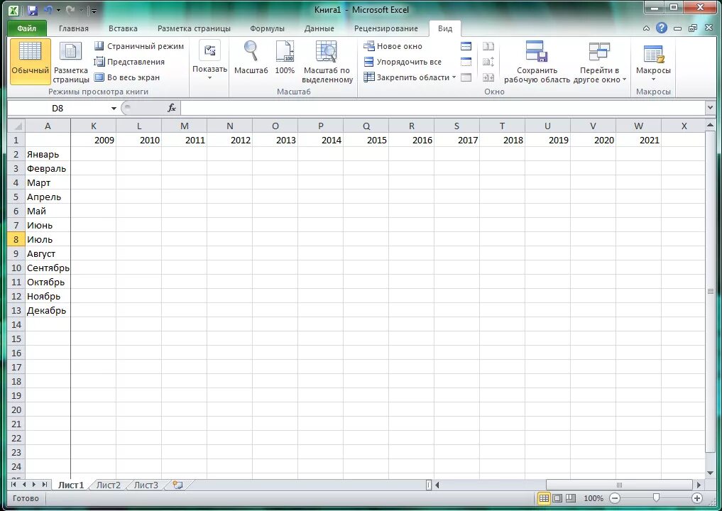
Task: Click the Undo arrow icon
Action: pyautogui.click(x=48, y=10)
